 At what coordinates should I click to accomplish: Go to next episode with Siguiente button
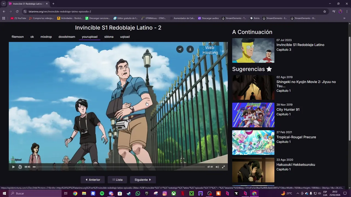click(143, 180)
